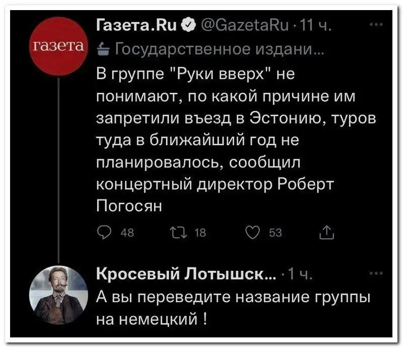Screen dimensions: 403x348
Task: Click the reply icon under Газета.Ru tweet
Action: pos(103,232)
